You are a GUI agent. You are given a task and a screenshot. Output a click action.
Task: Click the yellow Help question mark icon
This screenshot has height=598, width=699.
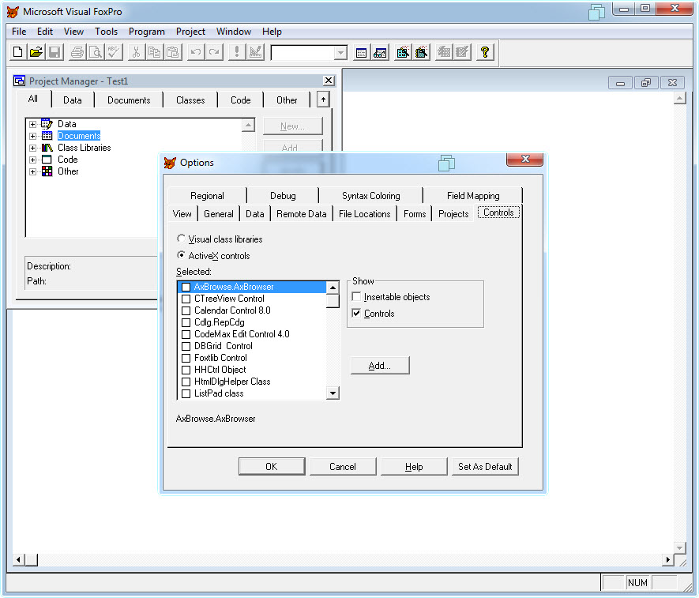[485, 53]
